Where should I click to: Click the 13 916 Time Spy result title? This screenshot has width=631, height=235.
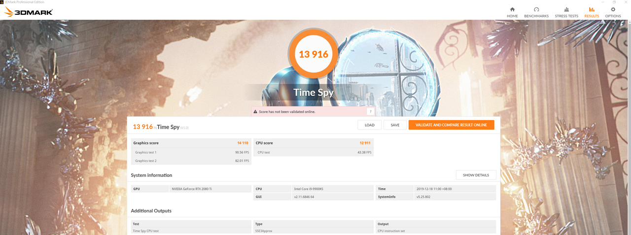pyautogui.click(x=160, y=127)
